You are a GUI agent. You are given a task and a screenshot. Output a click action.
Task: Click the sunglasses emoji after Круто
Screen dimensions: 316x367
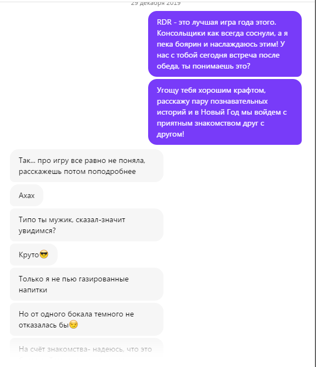pos(44,254)
